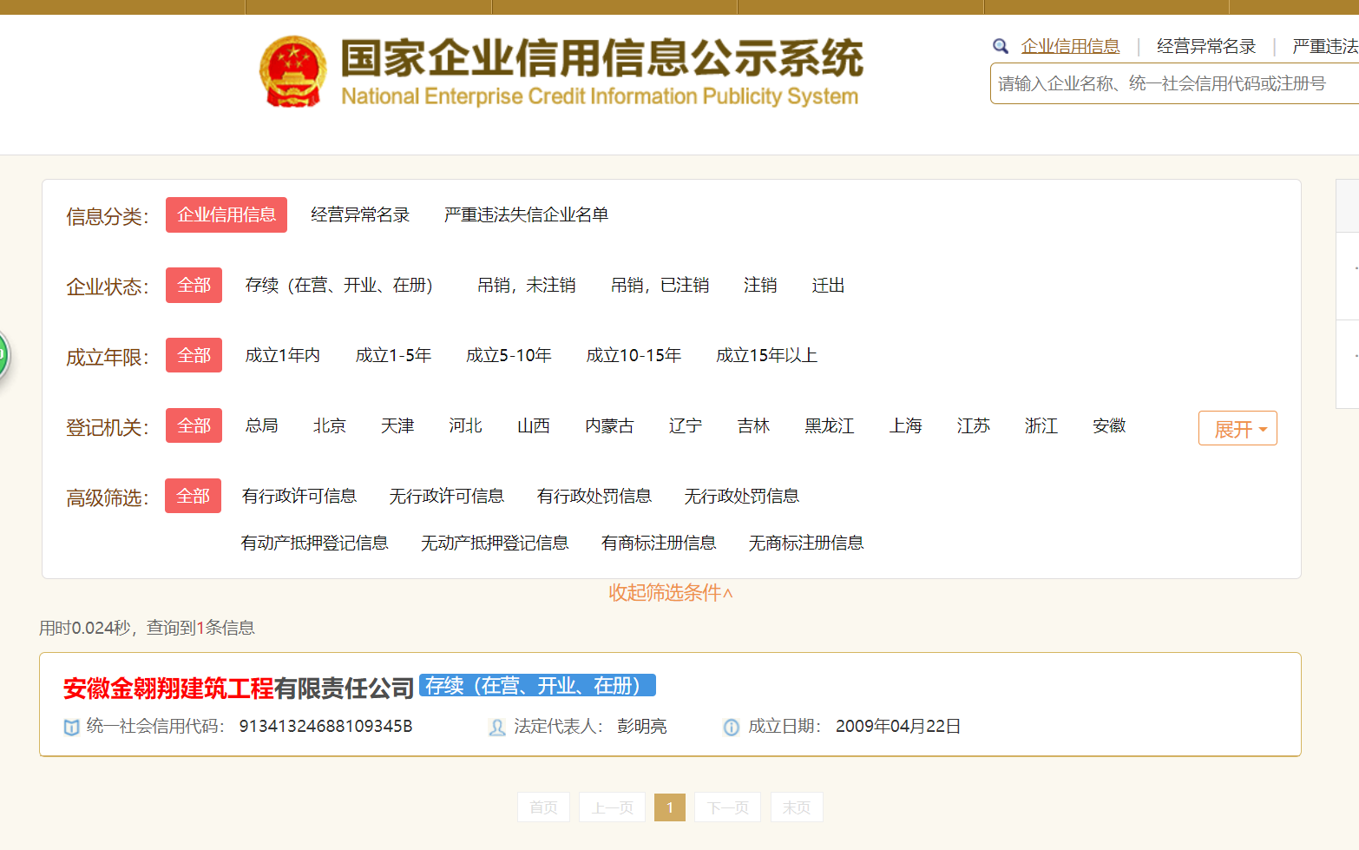Click the unified credit code icon
The width and height of the screenshot is (1359, 850).
[72, 728]
